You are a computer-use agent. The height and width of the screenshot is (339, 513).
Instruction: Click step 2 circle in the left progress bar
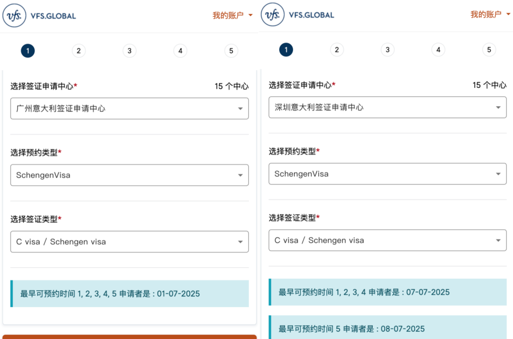pyautogui.click(x=79, y=50)
